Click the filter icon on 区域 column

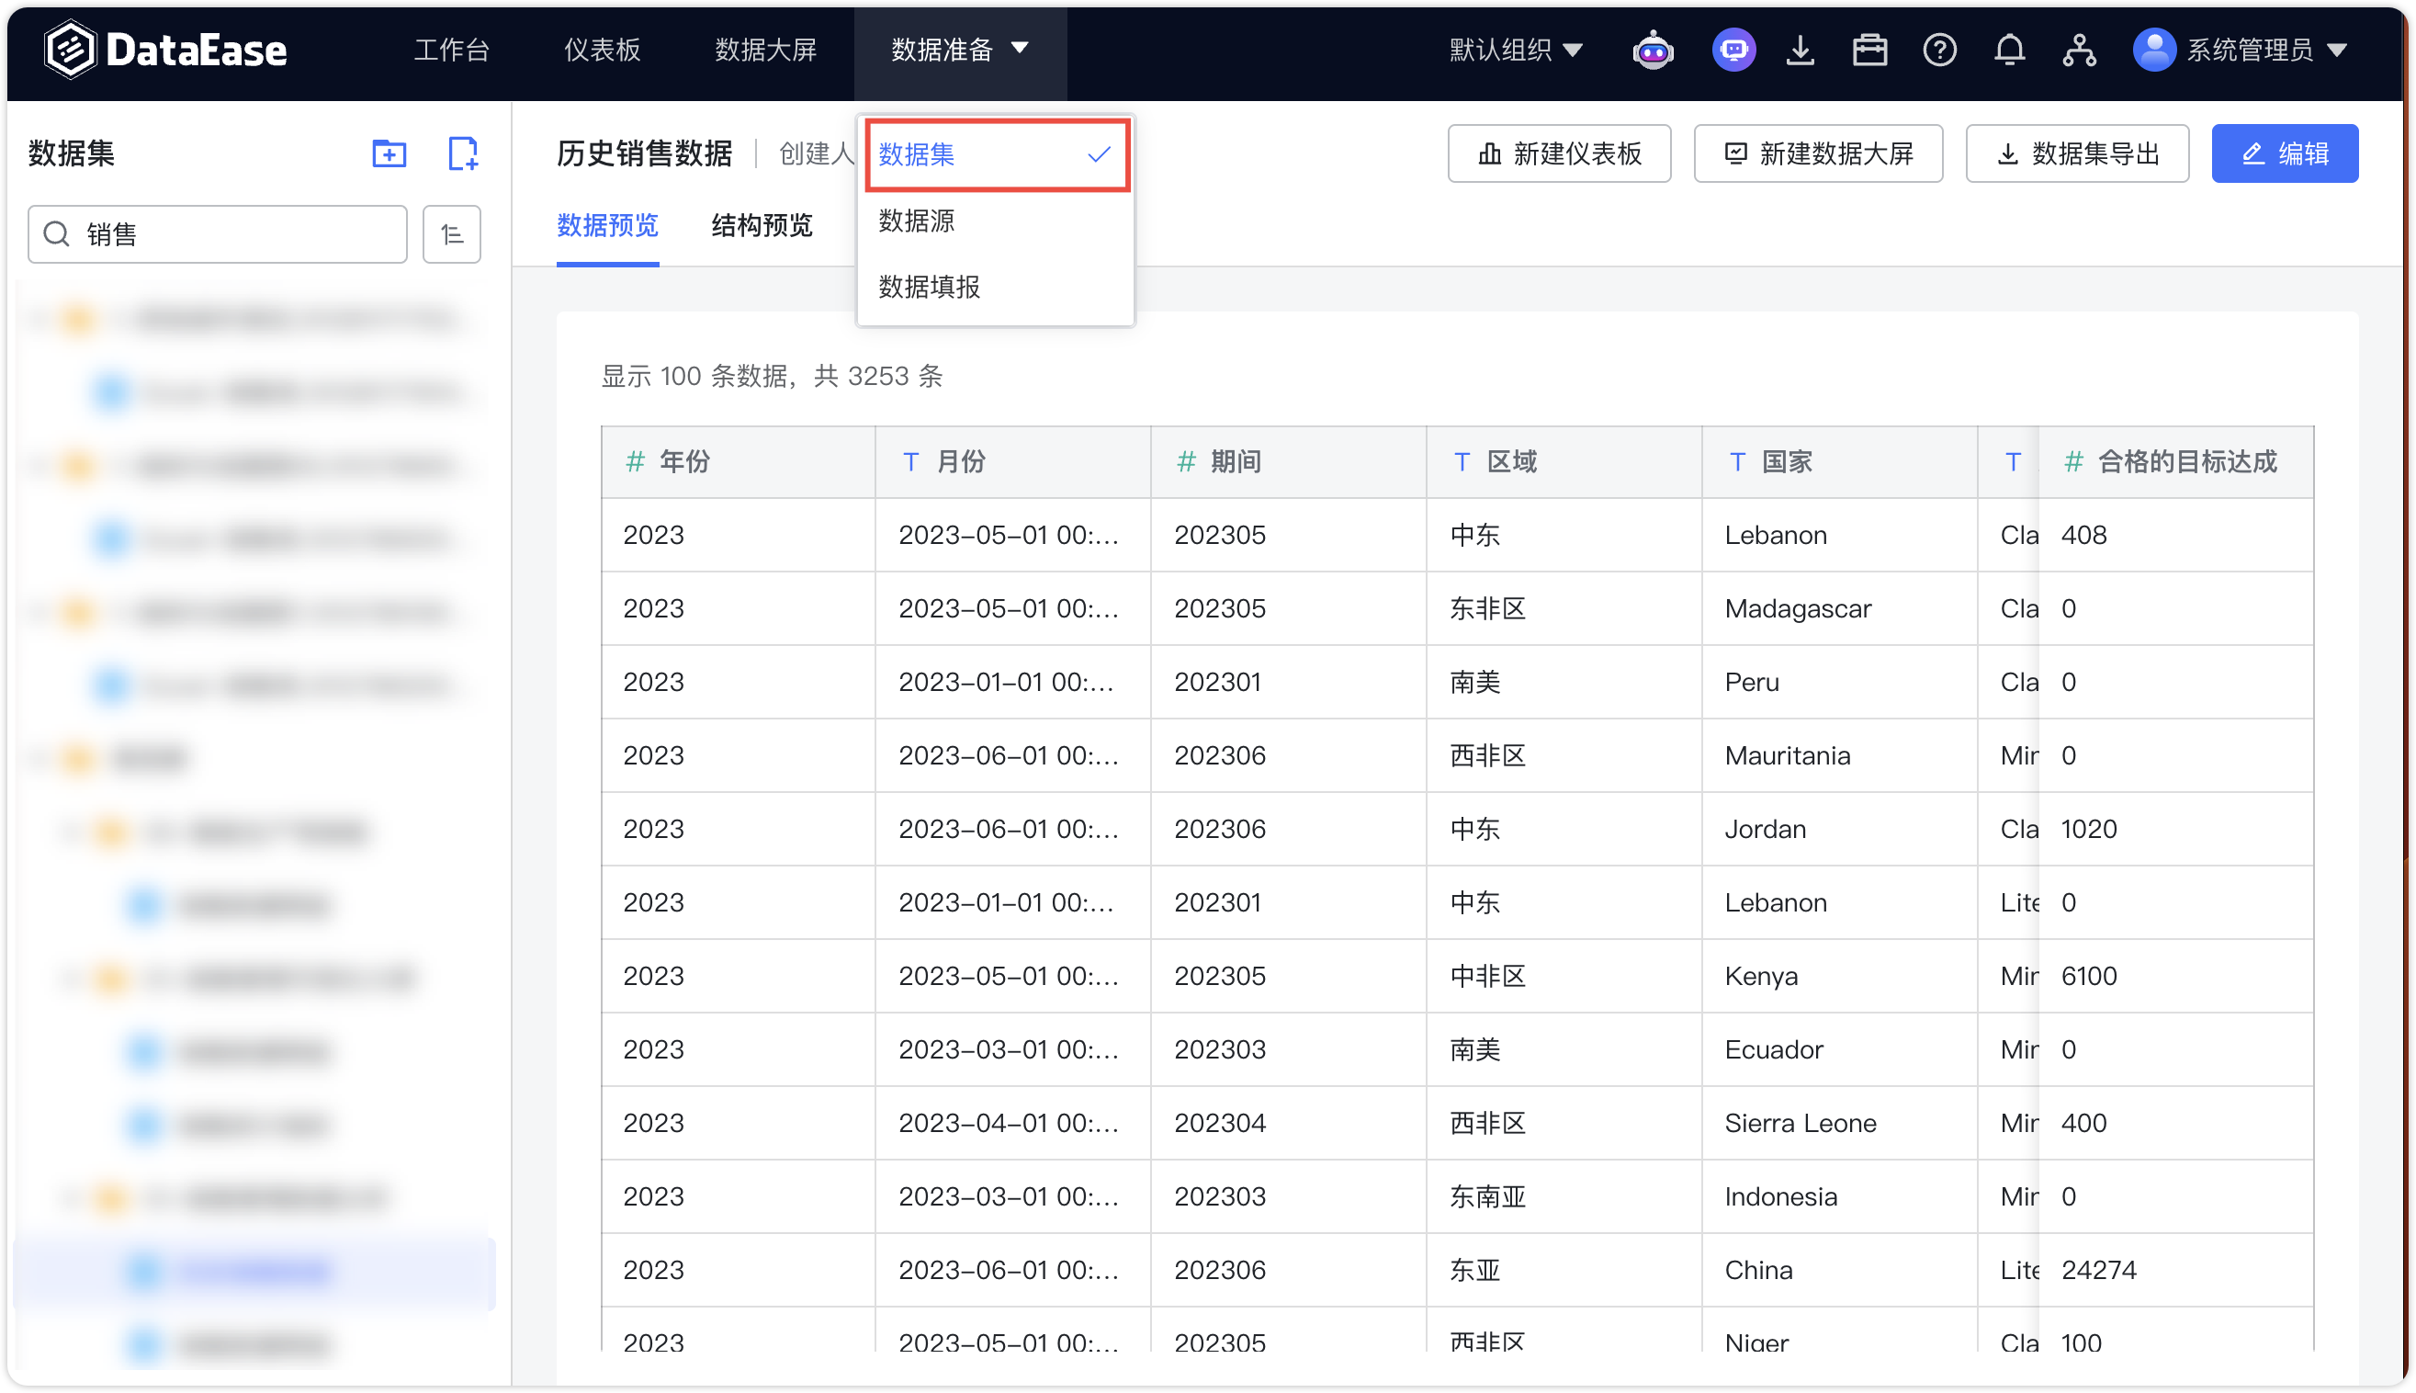coord(1461,461)
